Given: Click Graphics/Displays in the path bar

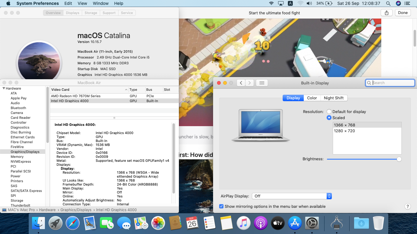Looking at the screenshot, I should [76, 210].
